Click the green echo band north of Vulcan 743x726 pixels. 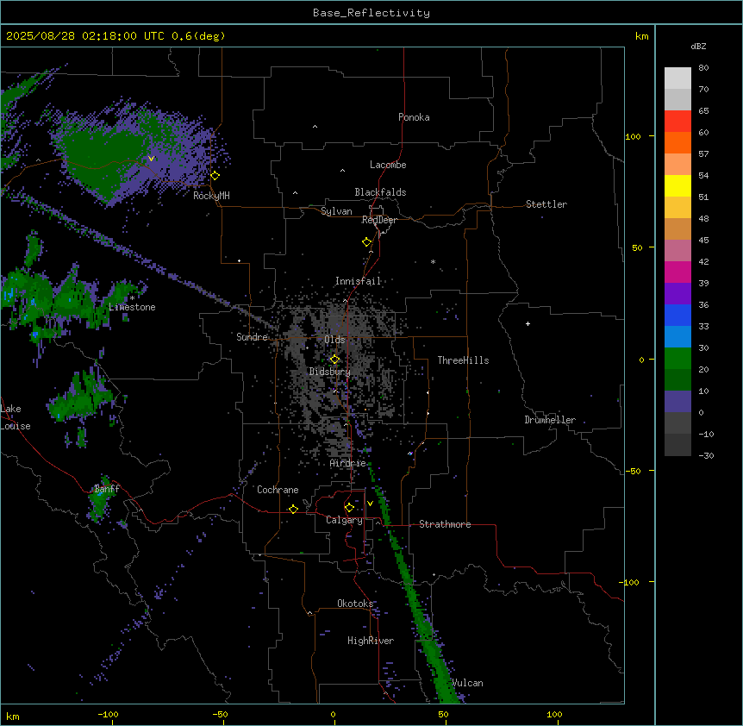[416, 604]
